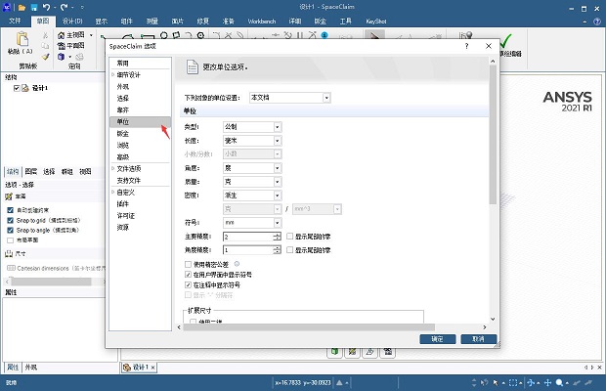Click the undo arrow icon
The width and height of the screenshot is (606, 391).
click(46, 7)
